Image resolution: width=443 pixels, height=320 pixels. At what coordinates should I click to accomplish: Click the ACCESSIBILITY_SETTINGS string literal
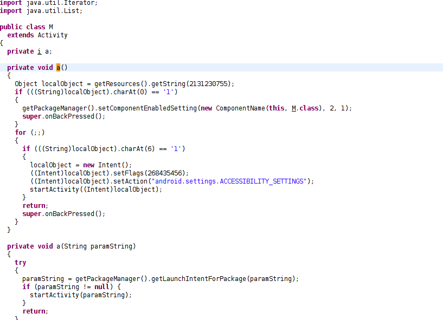tap(230, 181)
